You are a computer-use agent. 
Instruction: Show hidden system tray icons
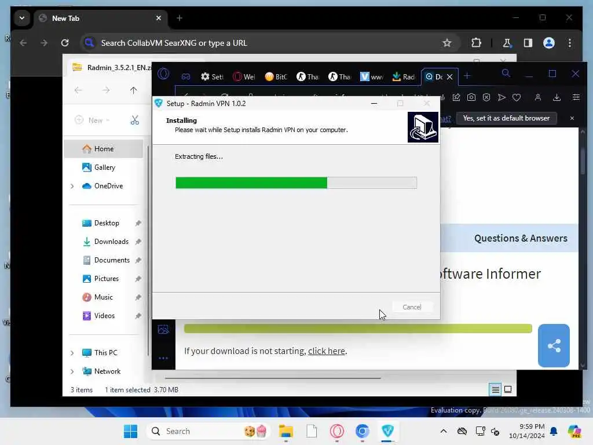[x=443, y=431]
